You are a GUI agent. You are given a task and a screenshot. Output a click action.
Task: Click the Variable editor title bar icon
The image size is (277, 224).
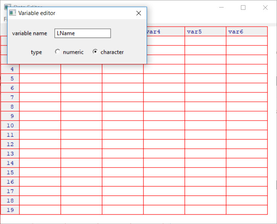click(x=12, y=13)
